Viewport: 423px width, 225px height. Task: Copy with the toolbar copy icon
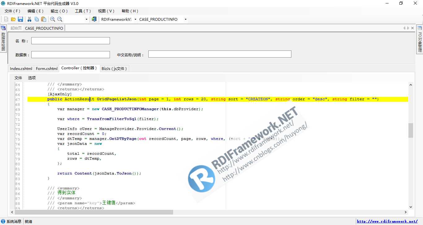tap(37, 19)
